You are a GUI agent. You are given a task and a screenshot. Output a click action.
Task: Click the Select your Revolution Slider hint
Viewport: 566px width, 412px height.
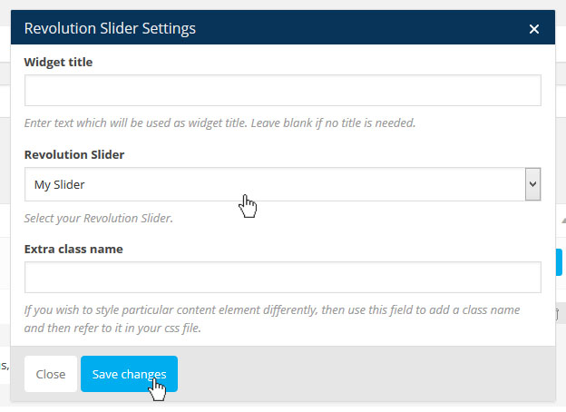(98, 218)
